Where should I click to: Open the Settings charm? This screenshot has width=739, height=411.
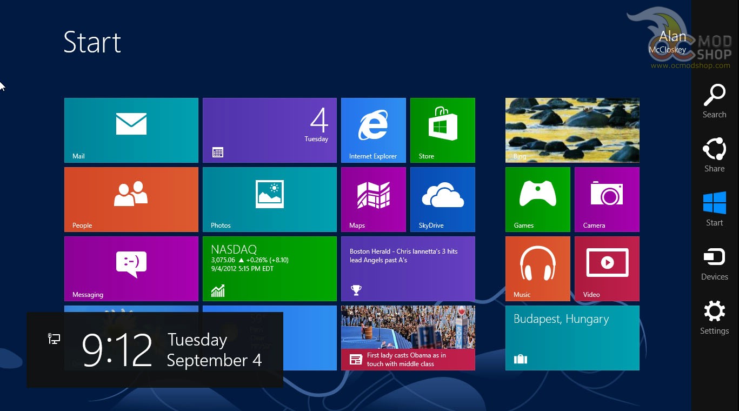point(715,318)
